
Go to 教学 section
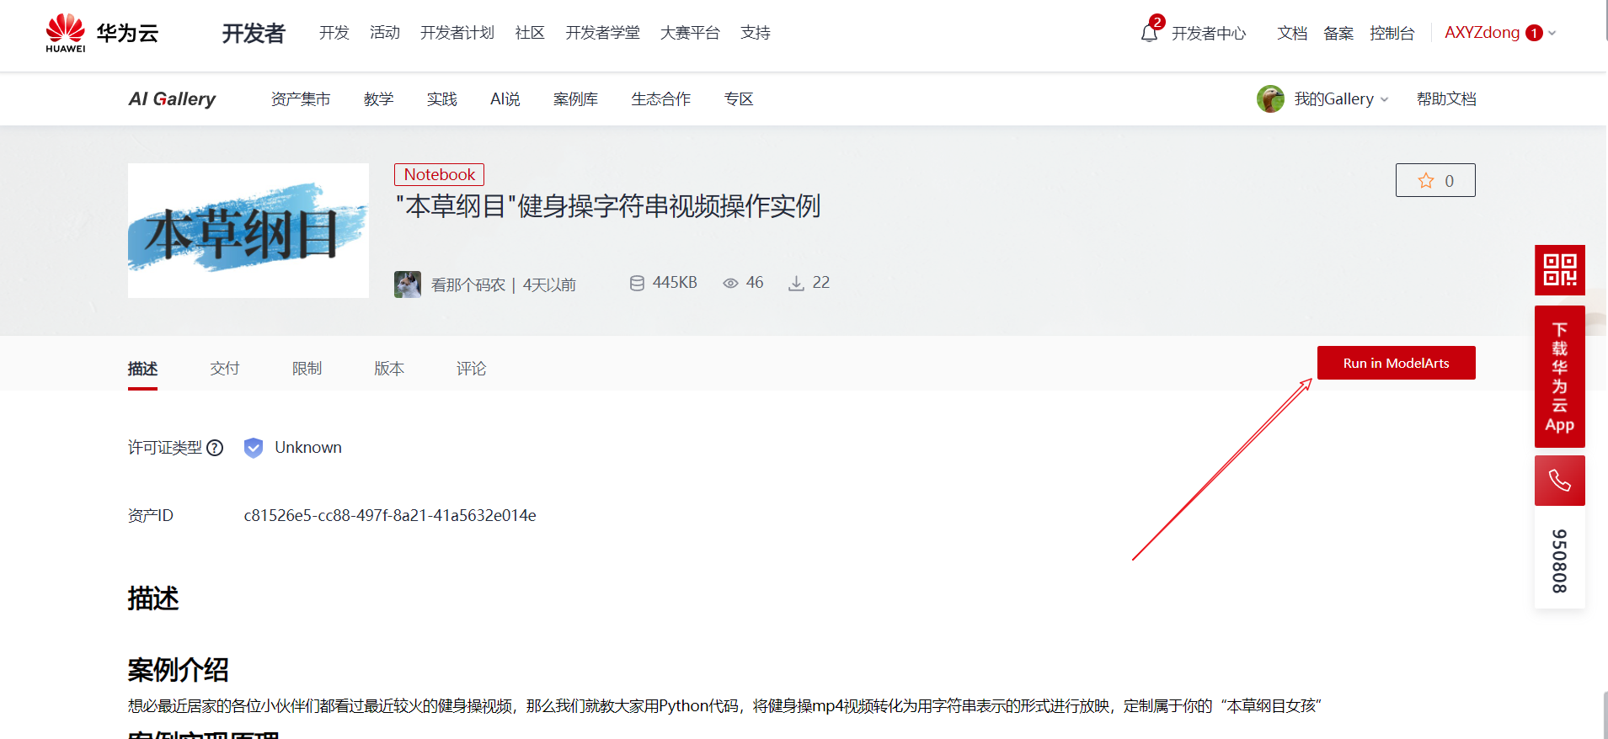[379, 99]
